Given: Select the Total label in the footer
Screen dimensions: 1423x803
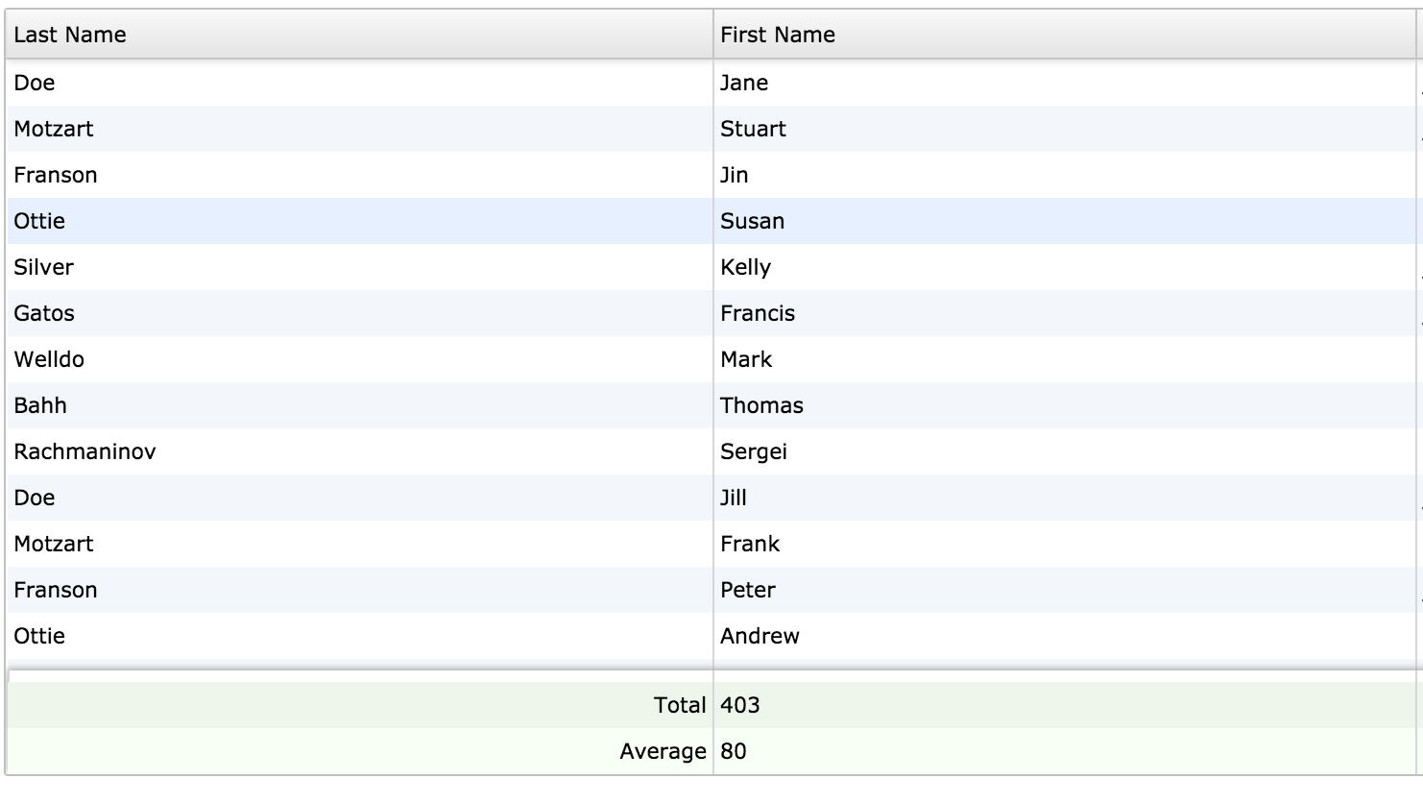Looking at the screenshot, I should pyautogui.click(x=680, y=705).
